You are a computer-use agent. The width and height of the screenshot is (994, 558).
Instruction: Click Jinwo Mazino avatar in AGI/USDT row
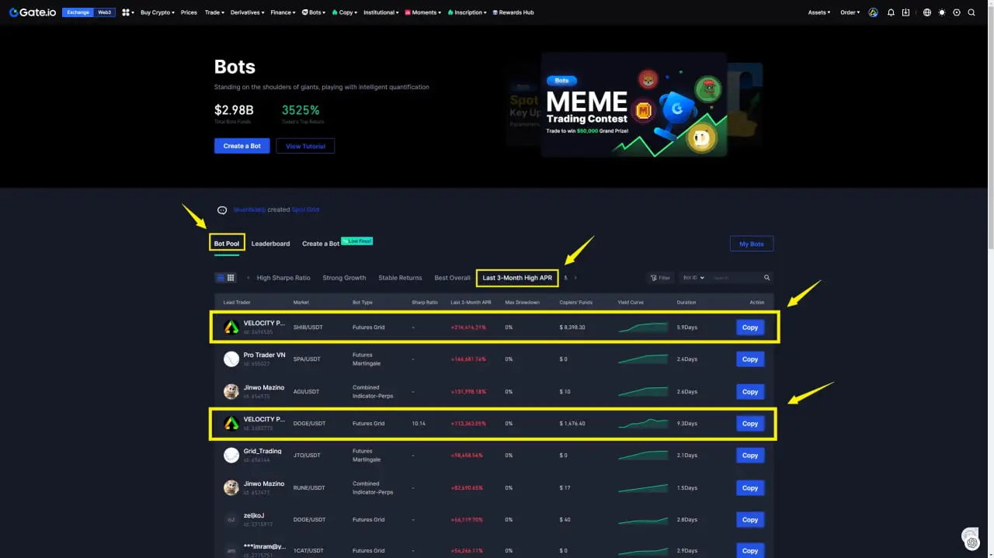coord(231,391)
